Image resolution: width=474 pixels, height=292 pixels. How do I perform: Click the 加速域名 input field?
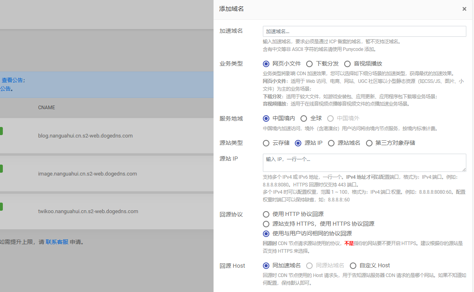(x=364, y=32)
